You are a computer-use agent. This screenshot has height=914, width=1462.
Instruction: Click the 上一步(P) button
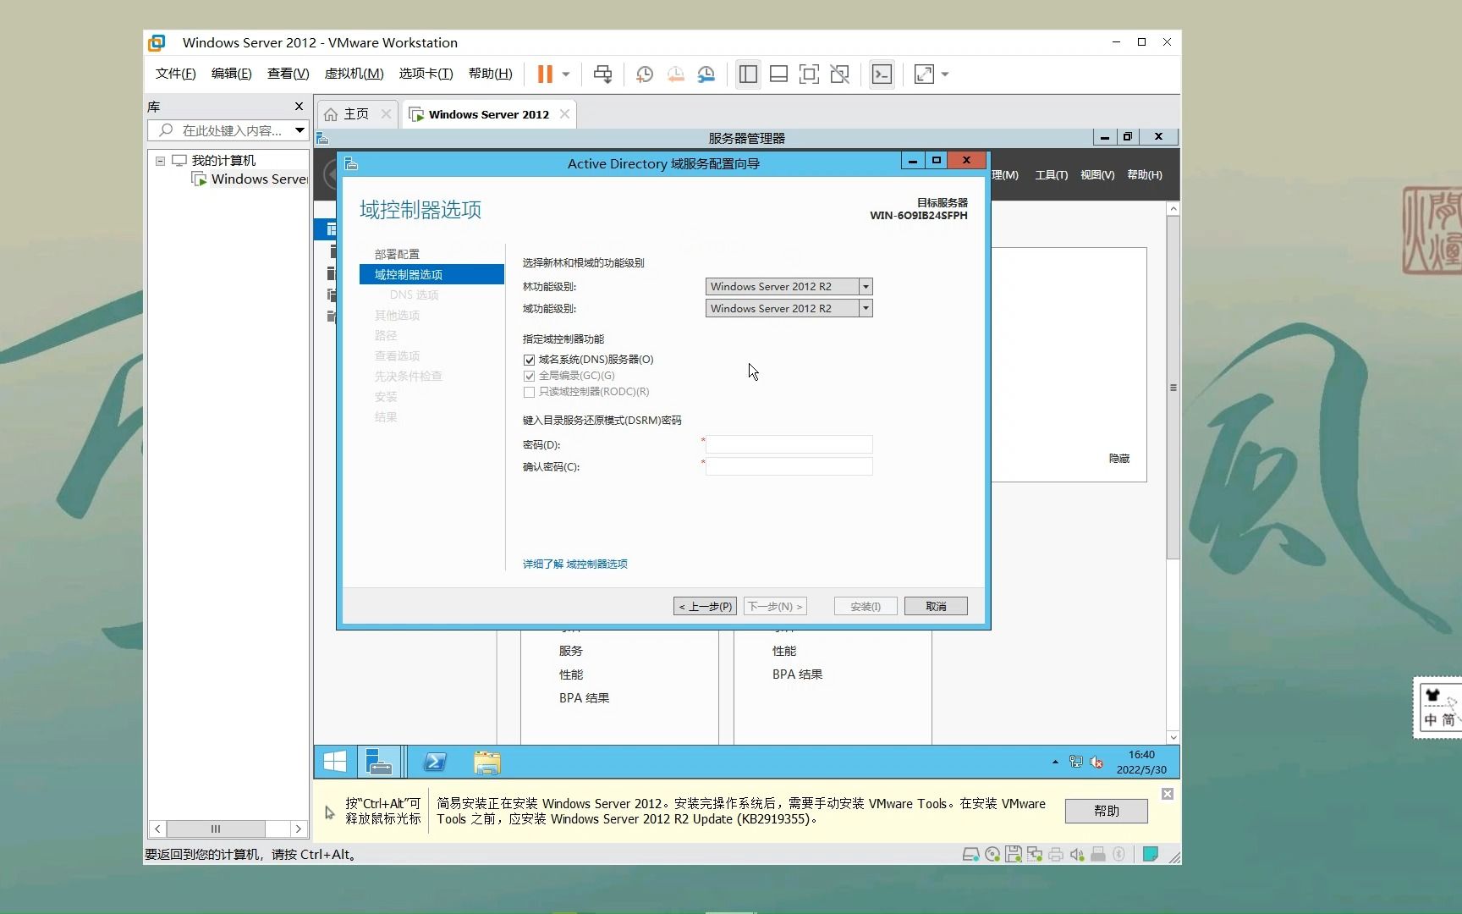705,606
